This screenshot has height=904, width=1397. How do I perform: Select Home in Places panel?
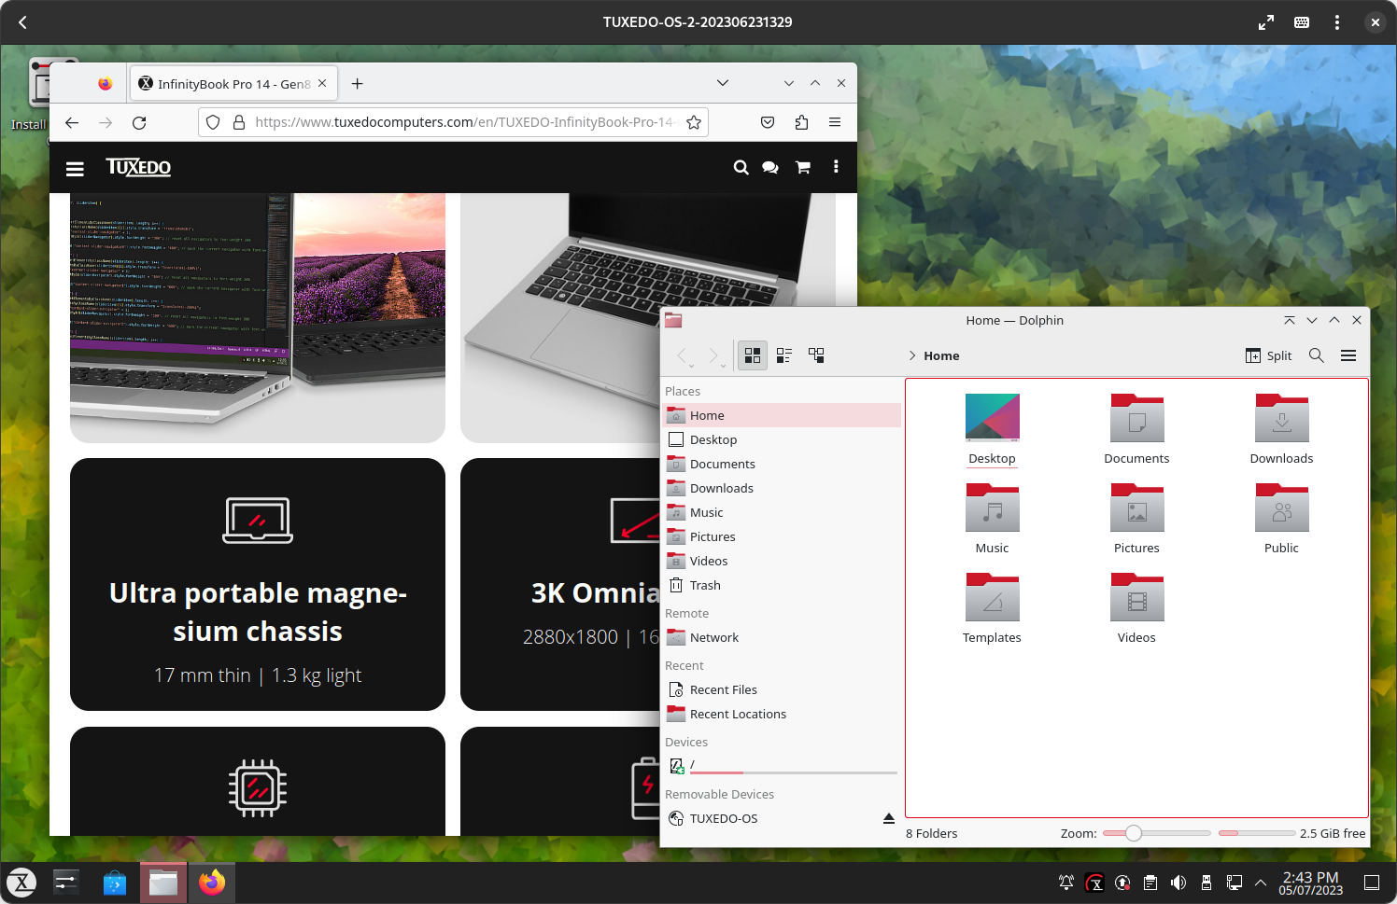coord(782,415)
